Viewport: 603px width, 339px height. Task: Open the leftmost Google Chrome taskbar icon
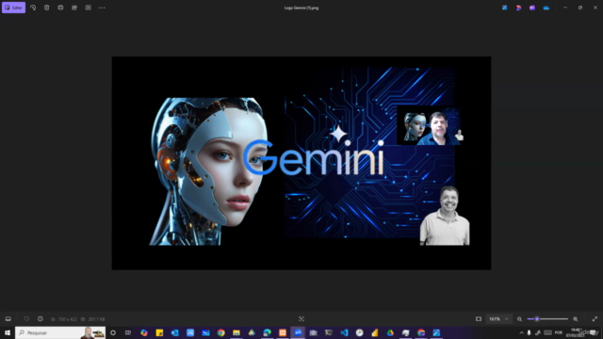pyautogui.click(x=220, y=332)
